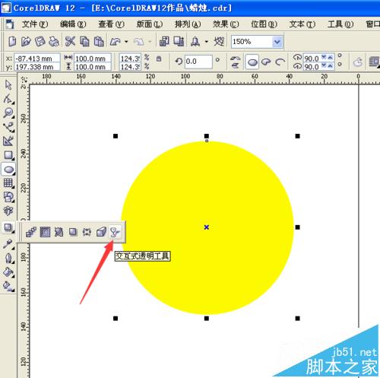Select the Eyedropper tool
Screen dimensions: 380x378
pos(8,244)
